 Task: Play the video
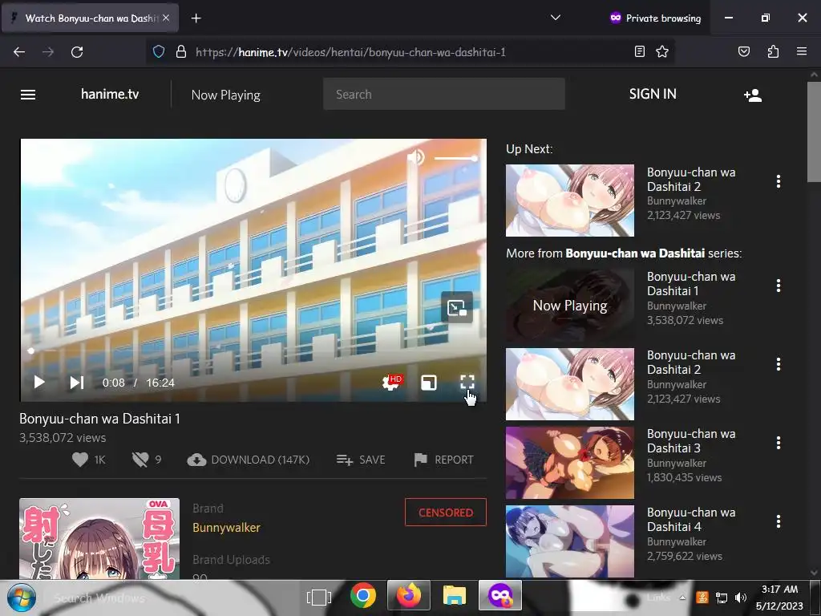[38, 383]
